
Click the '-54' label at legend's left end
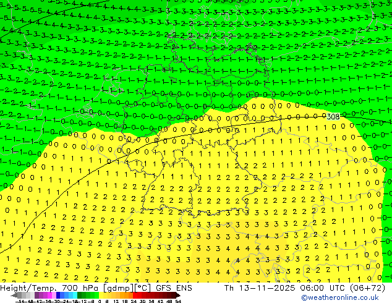(x=20, y=301)
